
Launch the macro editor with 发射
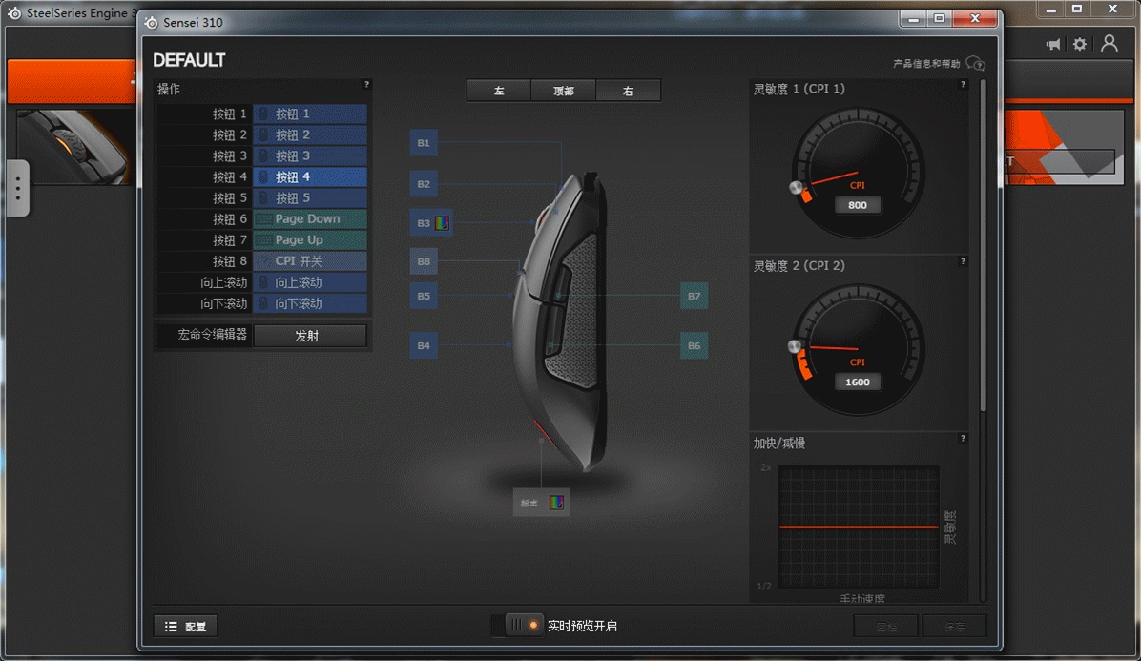point(310,336)
